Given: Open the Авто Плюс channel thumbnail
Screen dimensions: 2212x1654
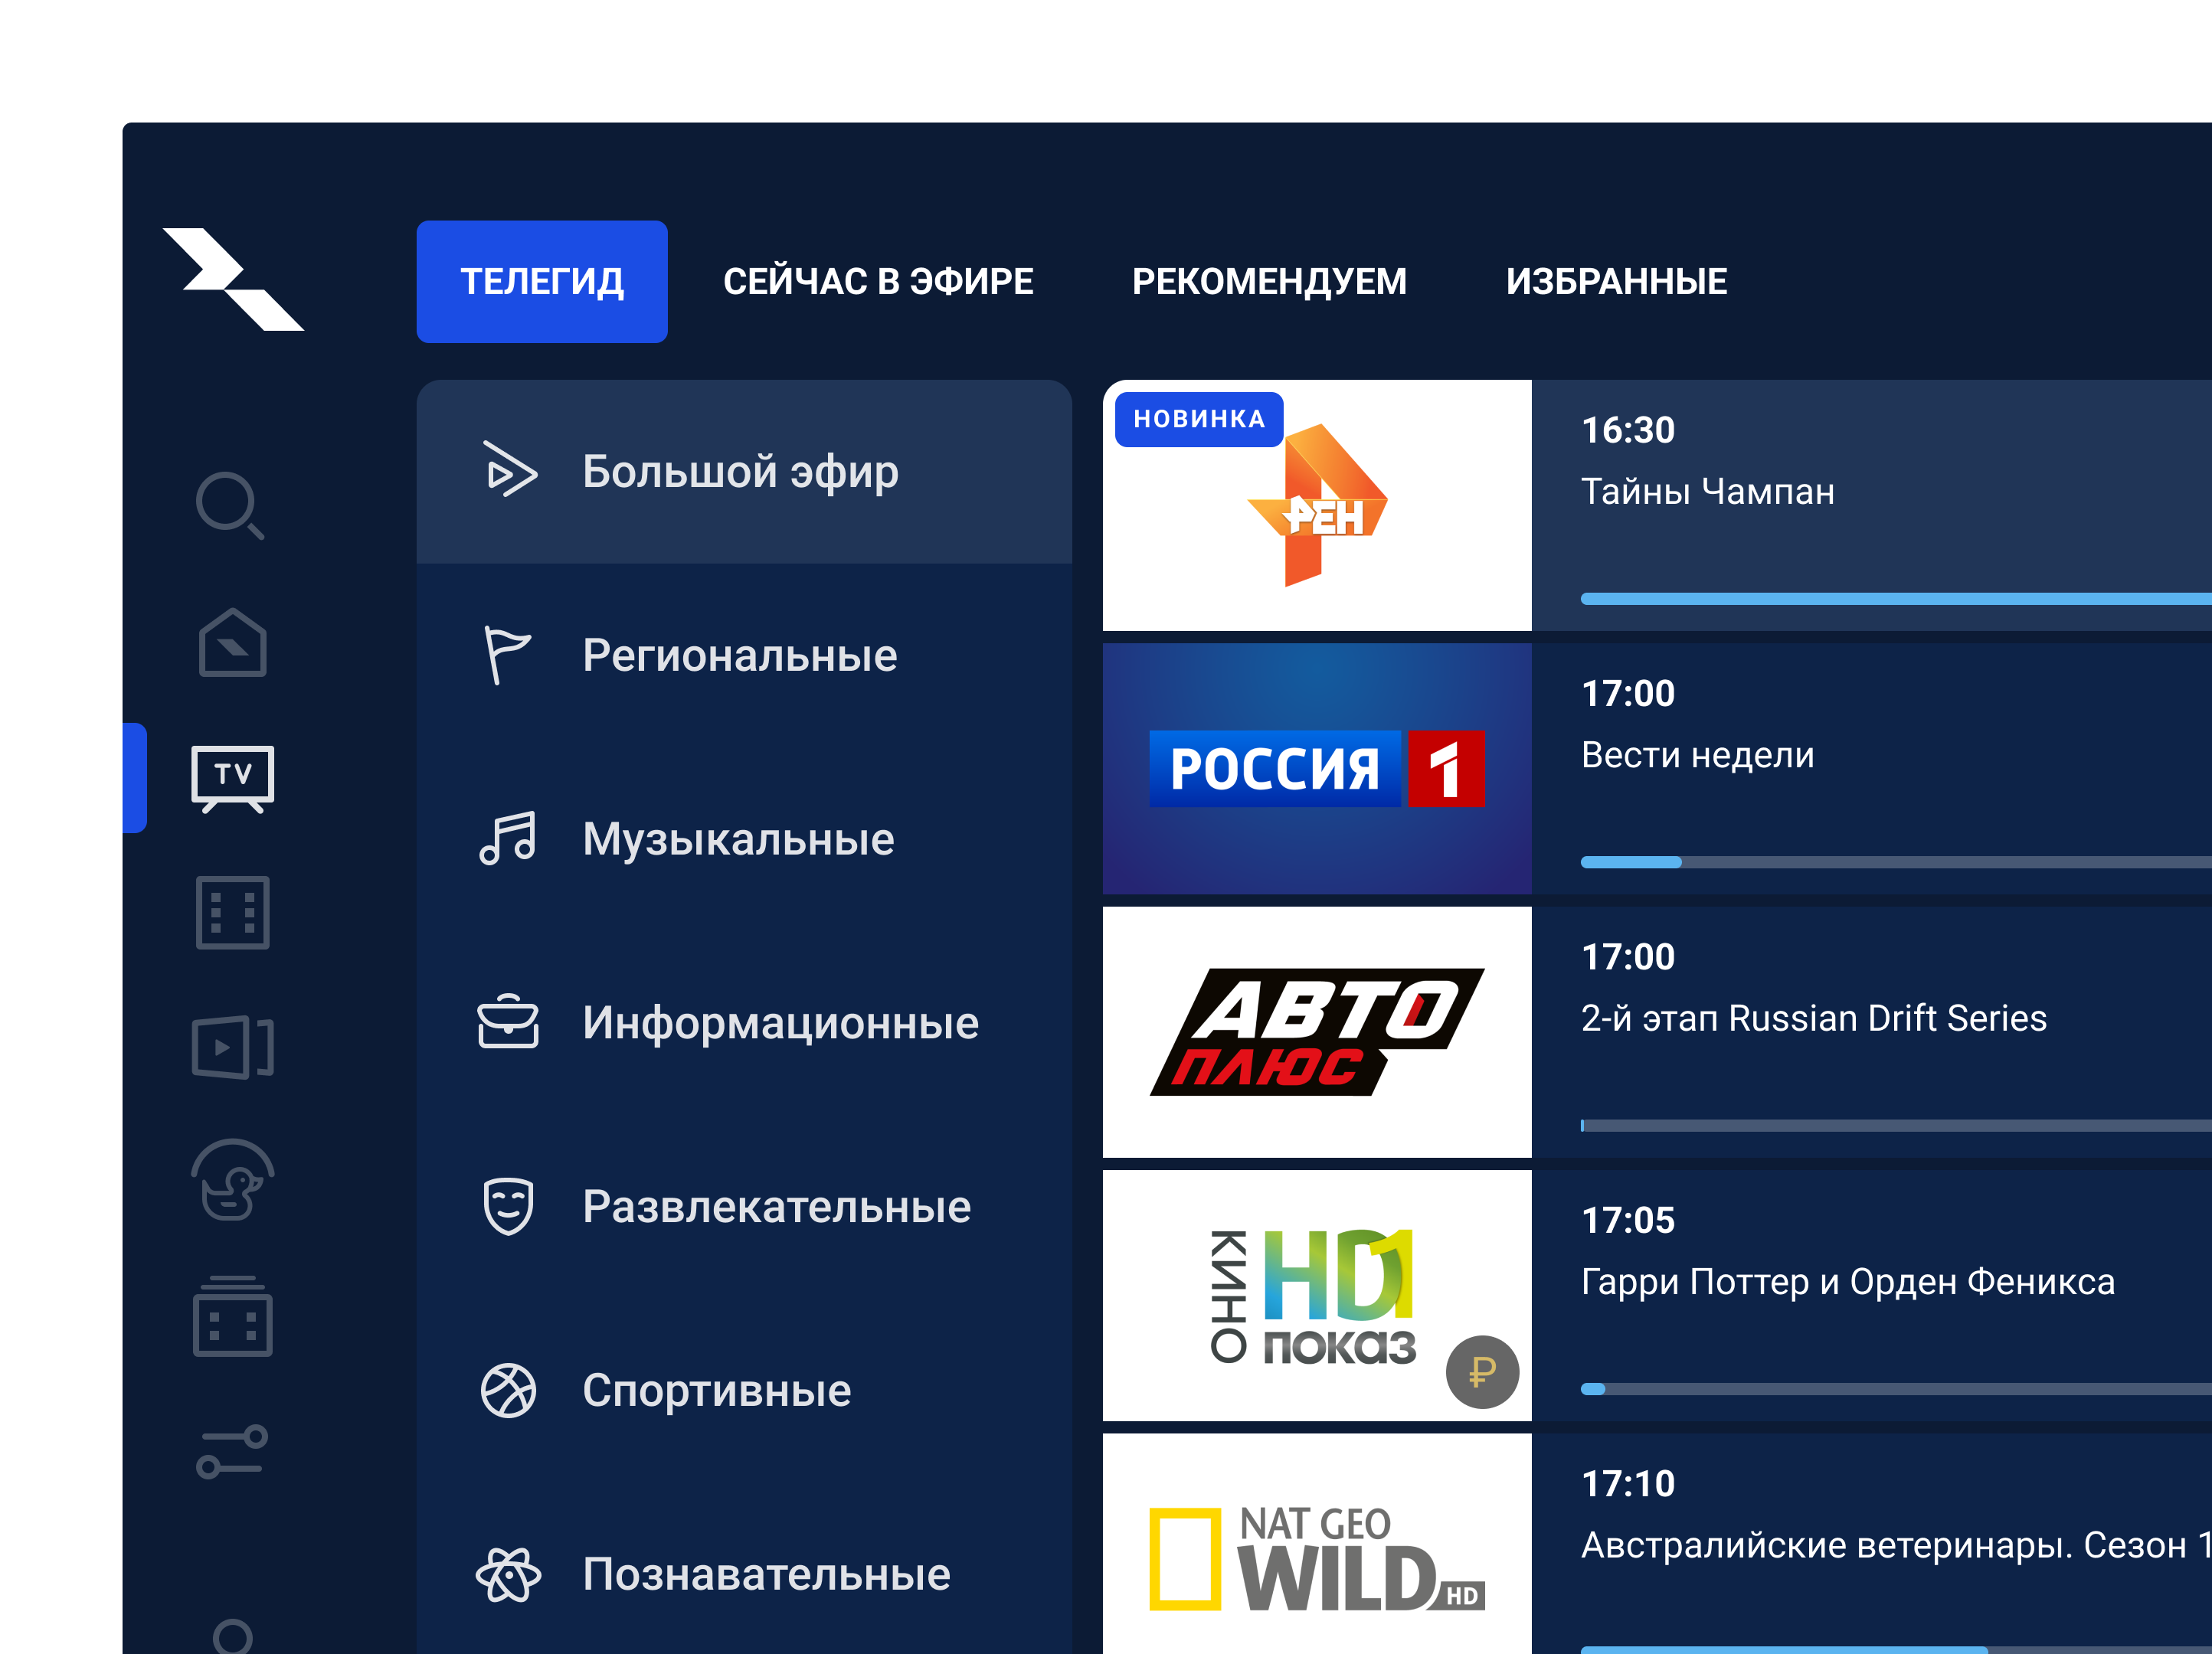Looking at the screenshot, I should pyautogui.click(x=1317, y=1032).
